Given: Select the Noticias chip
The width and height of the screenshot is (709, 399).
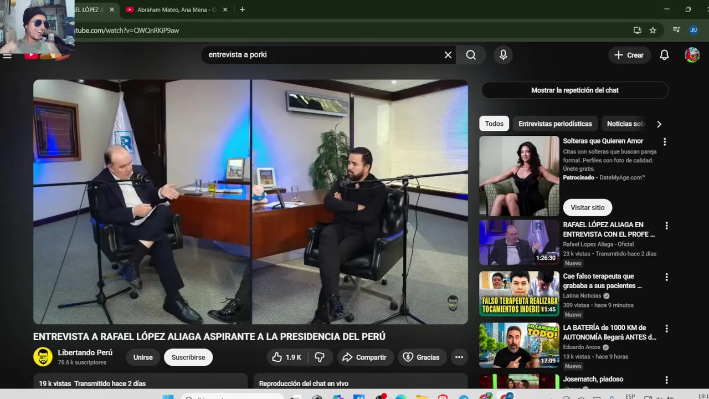Looking at the screenshot, I should [x=625, y=124].
